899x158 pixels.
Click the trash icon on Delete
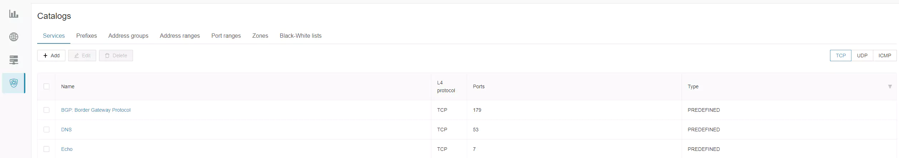107,56
